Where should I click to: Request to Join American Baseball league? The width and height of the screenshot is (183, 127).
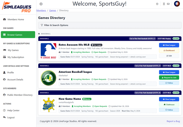(169, 78)
